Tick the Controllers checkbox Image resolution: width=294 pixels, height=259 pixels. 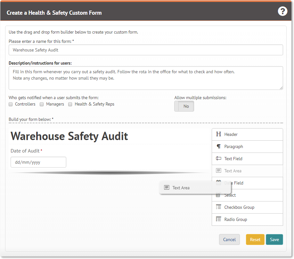point(11,104)
